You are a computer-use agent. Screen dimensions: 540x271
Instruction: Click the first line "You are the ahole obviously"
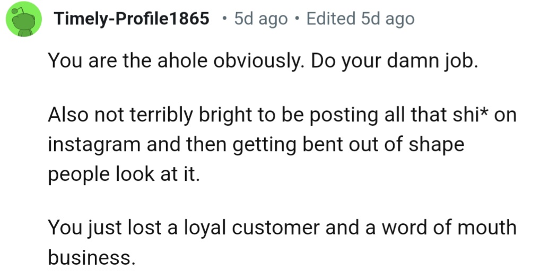pyautogui.click(x=176, y=62)
